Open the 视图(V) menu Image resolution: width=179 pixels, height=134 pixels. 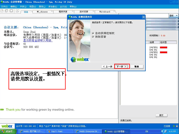pos(33,7)
